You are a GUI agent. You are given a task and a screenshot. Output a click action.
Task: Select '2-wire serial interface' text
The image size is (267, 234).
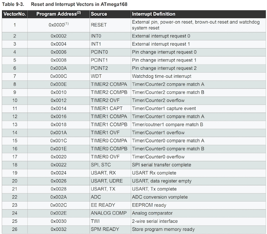click(155, 221)
